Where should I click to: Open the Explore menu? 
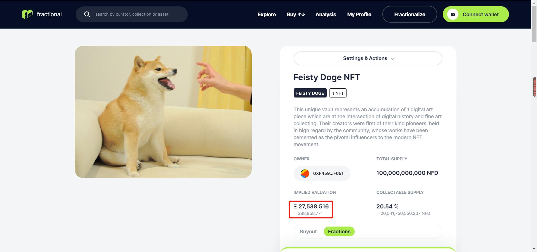click(266, 14)
